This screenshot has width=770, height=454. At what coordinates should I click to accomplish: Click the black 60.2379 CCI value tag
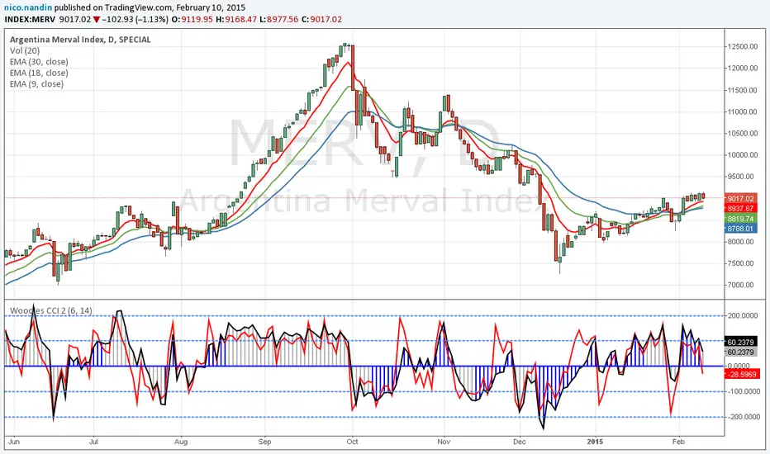tap(740, 342)
